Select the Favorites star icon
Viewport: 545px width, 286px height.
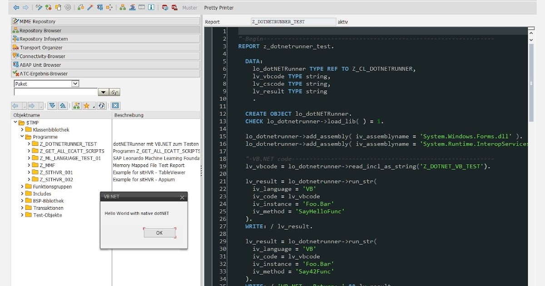click(87, 105)
